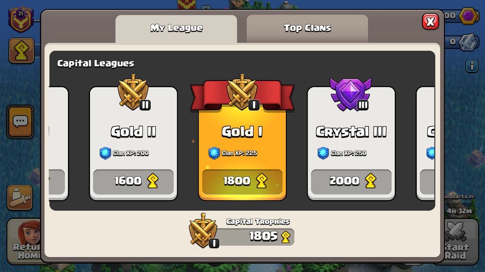Tap the Gold II league badge icon

pos(134,92)
